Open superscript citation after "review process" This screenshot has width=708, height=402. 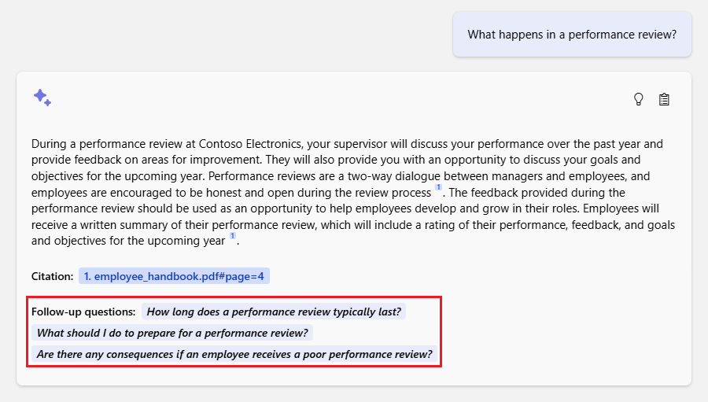point(438,189)
